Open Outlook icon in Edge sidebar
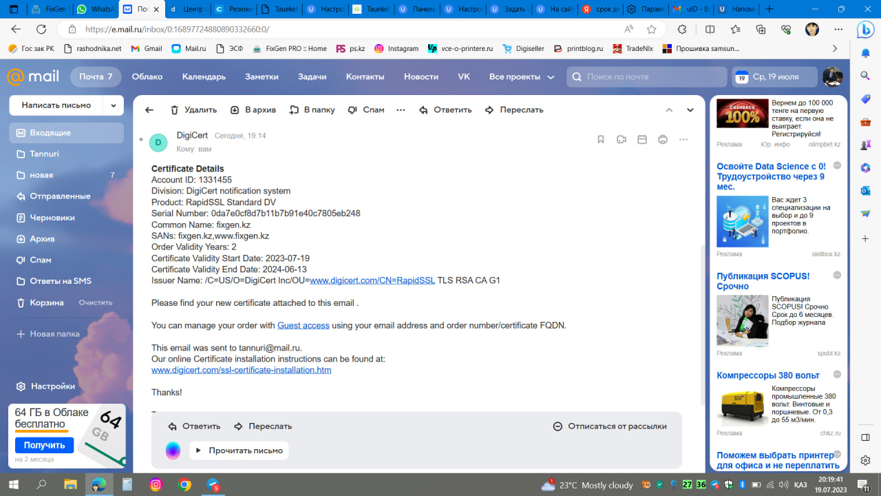Viewport: 881px width, 496px height. pos(865,191)
